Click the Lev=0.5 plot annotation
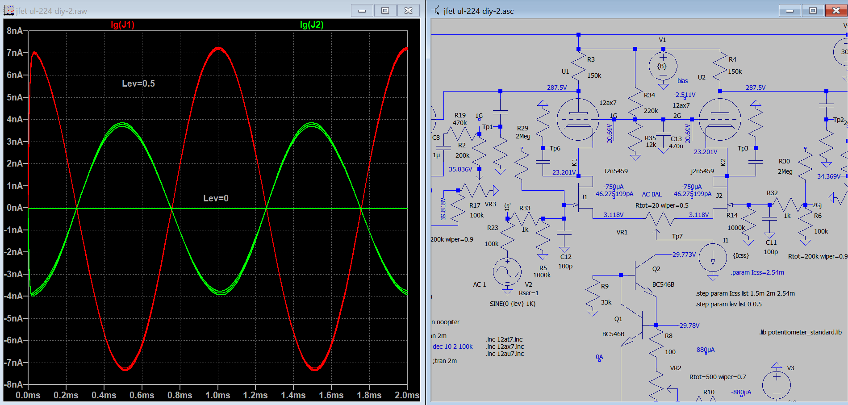Screen dimensions: 848x405 pyautogui.click(x=138, y=84)
